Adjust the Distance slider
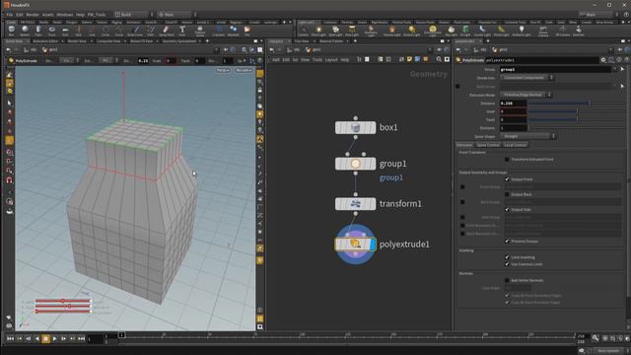631x355 pixels. [x=576, y=103]
